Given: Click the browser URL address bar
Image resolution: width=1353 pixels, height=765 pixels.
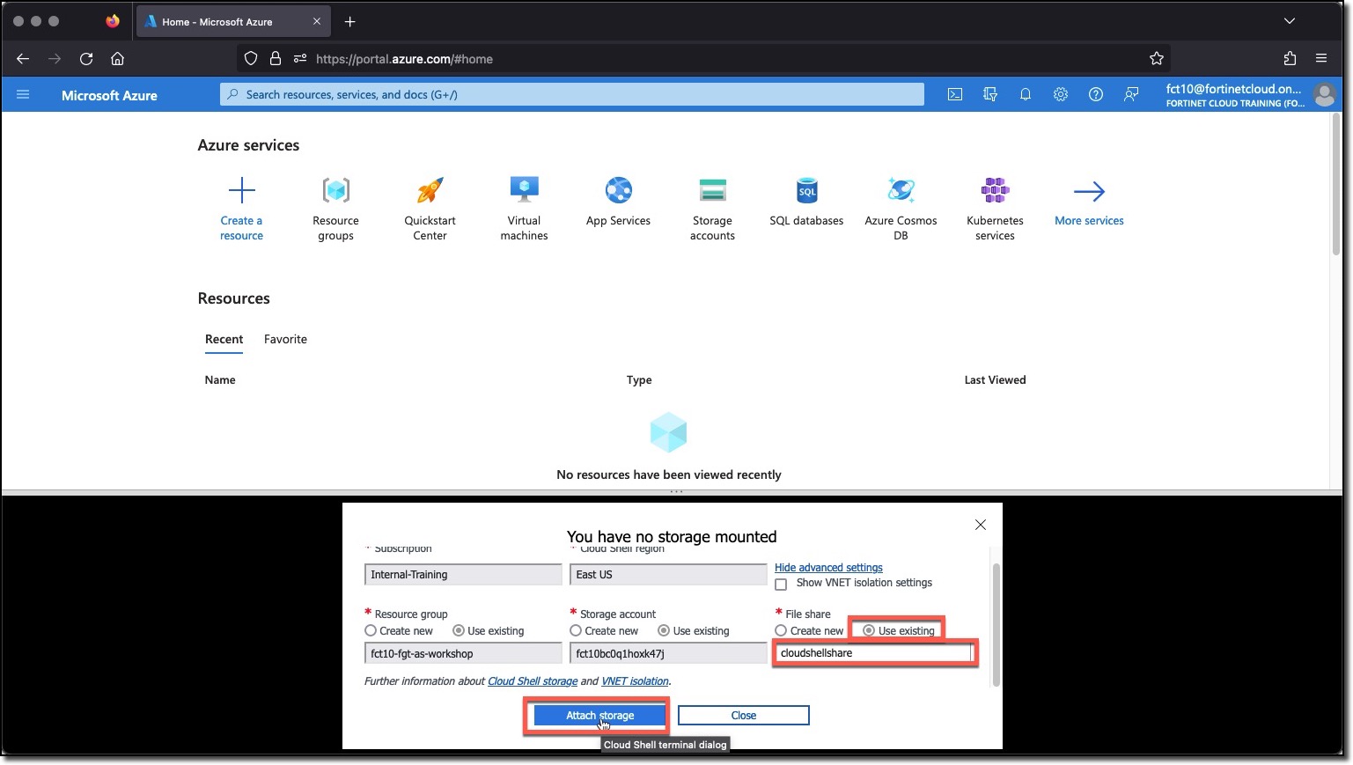Looking at the screenshot, I should coord(704,59).
